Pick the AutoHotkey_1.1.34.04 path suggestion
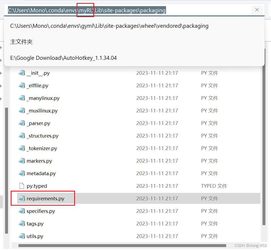 tap(63, 58)
